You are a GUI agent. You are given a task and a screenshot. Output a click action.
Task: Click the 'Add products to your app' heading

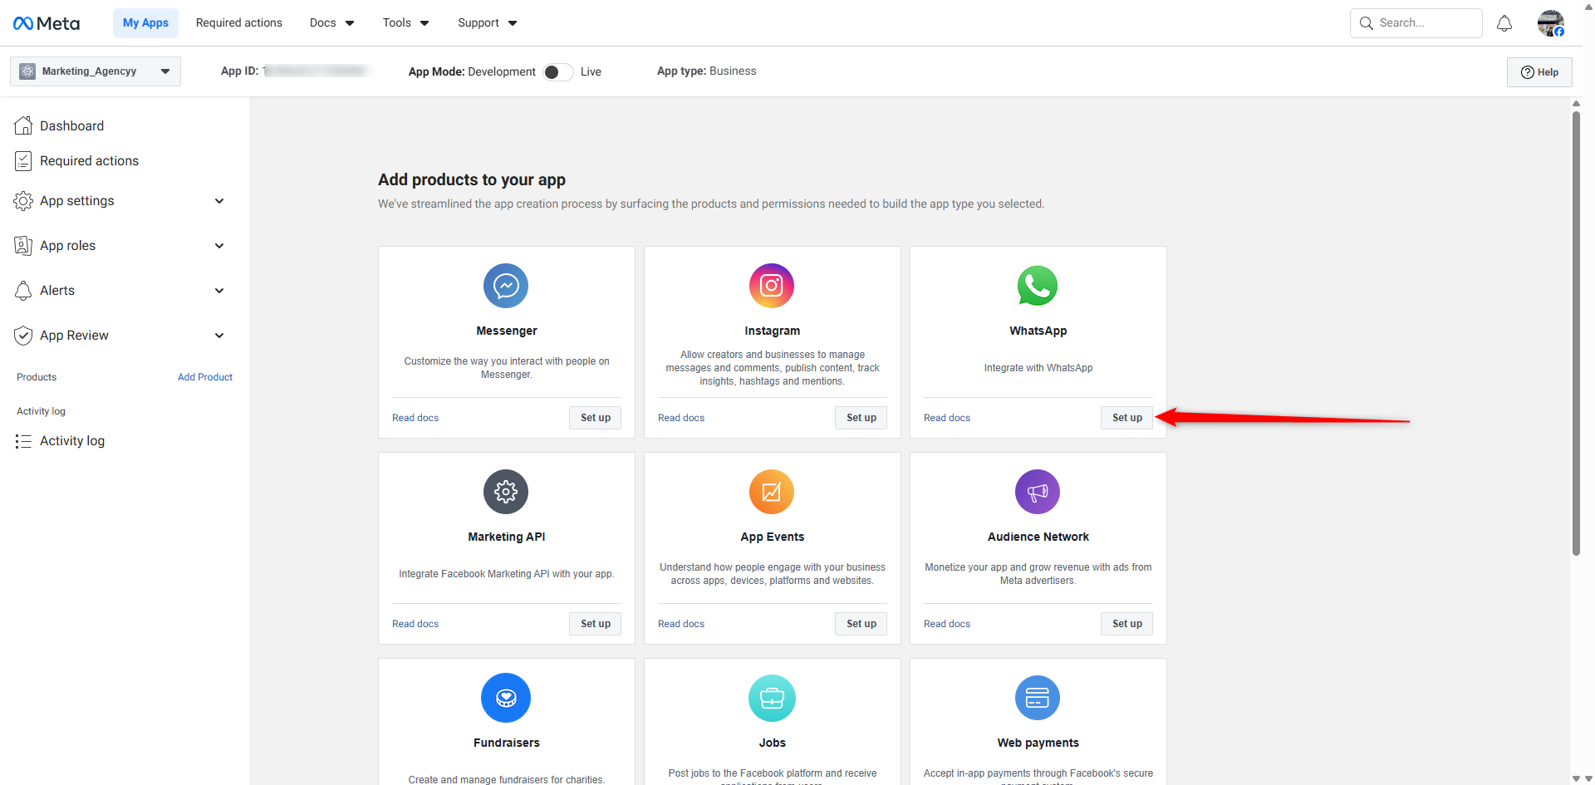click(x=472, y=179)
